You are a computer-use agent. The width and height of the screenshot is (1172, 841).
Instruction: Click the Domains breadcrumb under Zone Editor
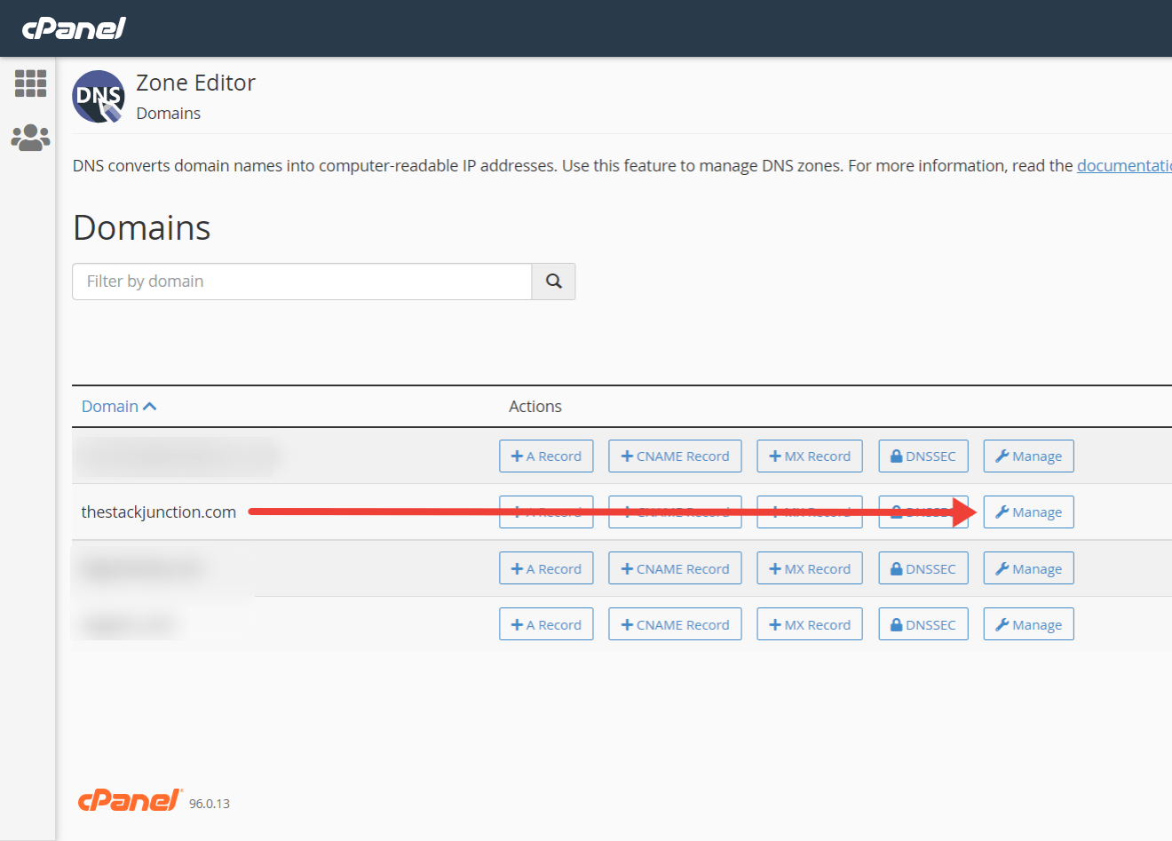tap(168, 113)
